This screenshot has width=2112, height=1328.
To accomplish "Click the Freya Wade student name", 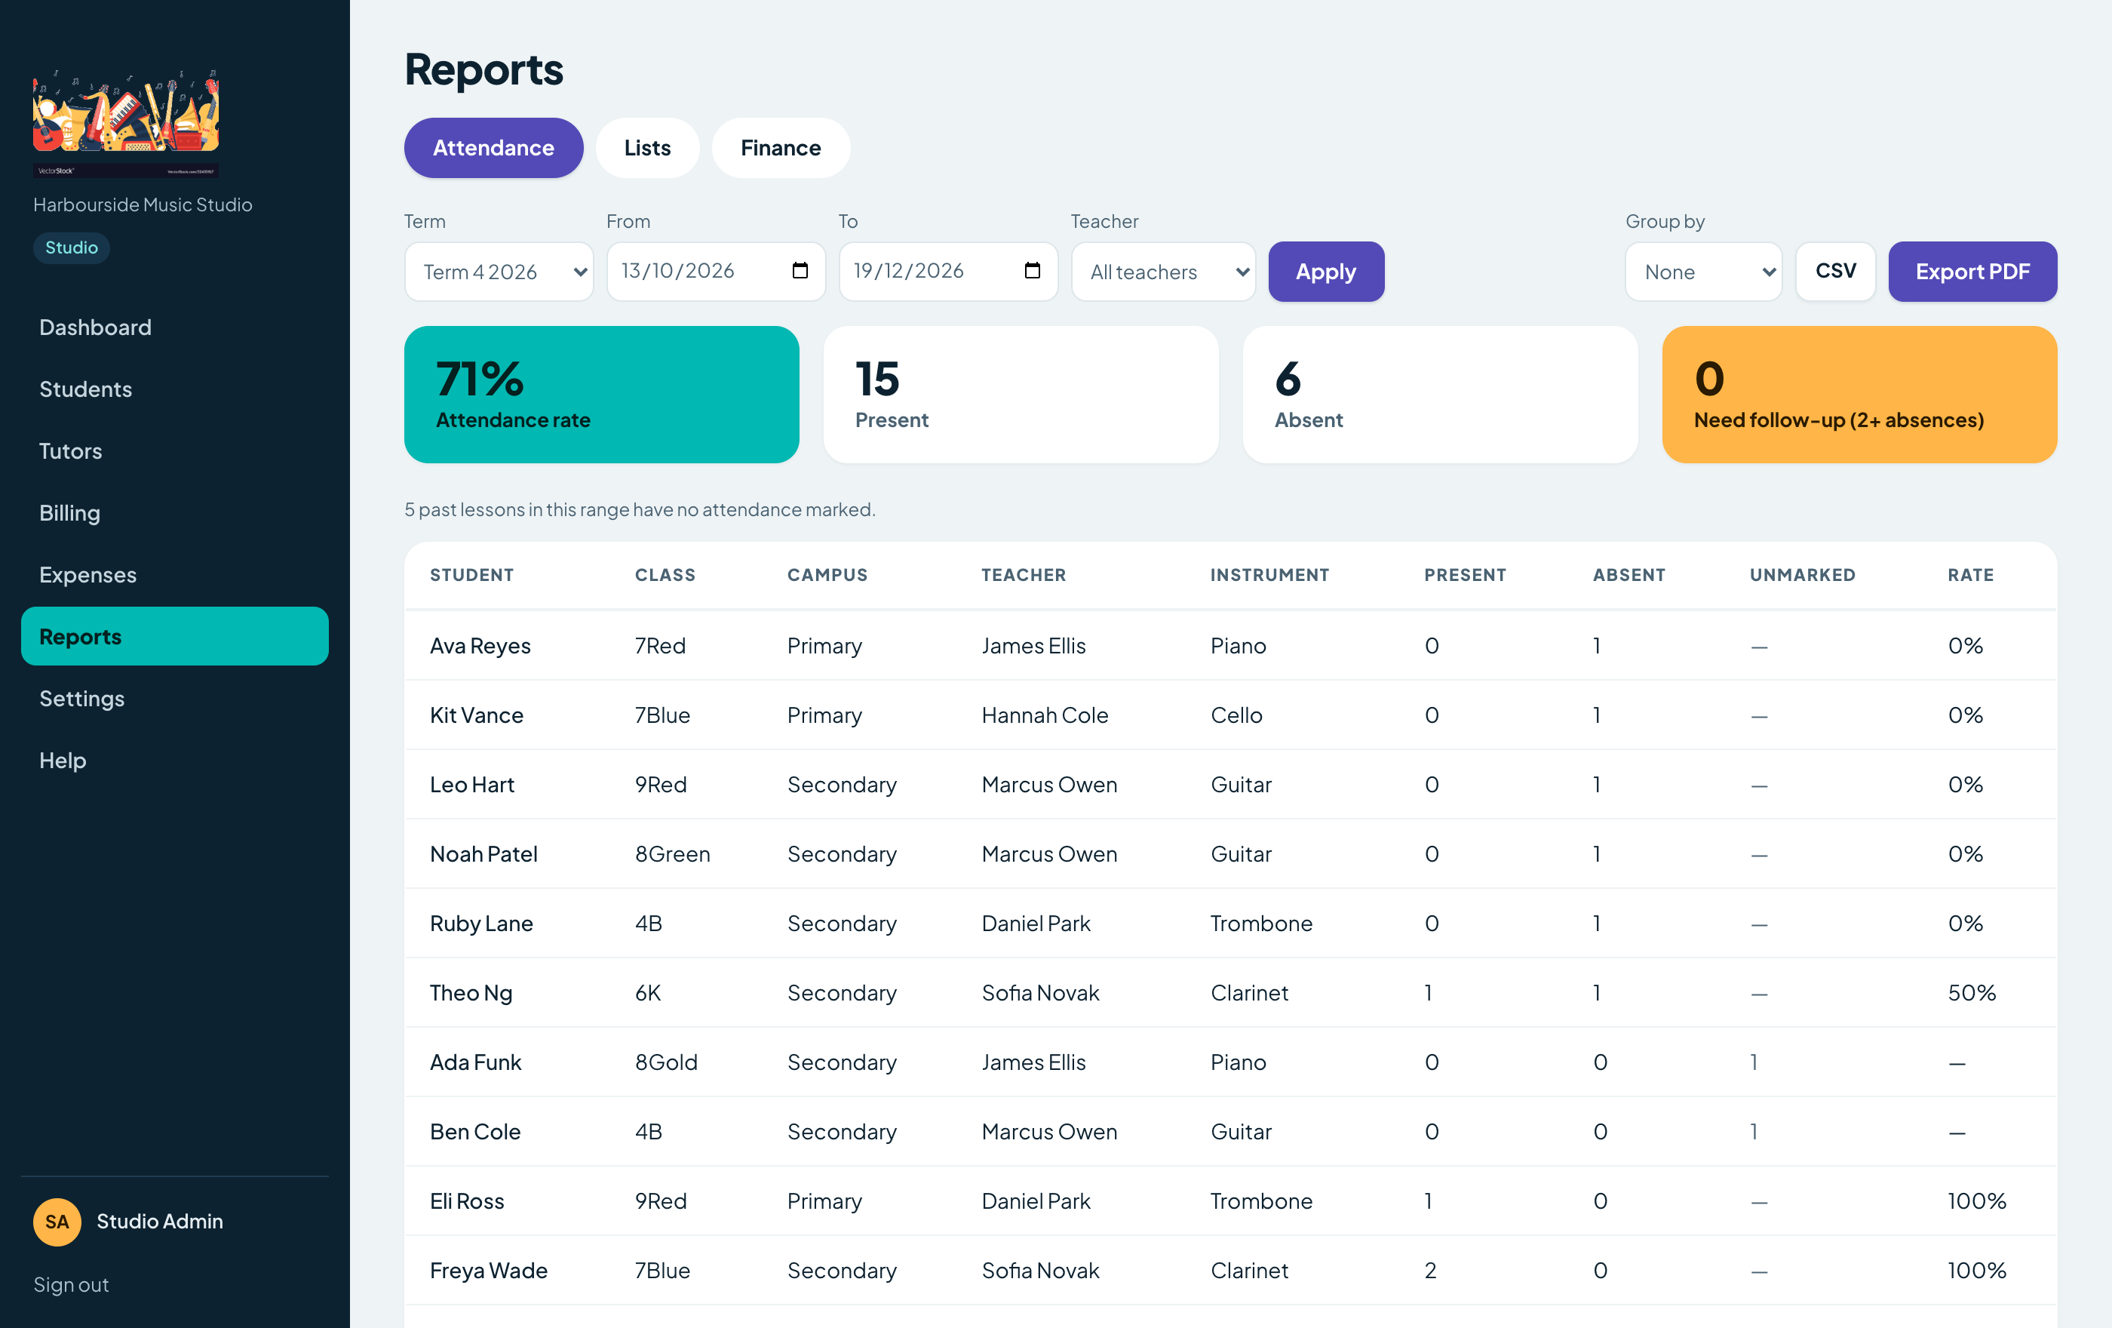I will (489, 1271).
